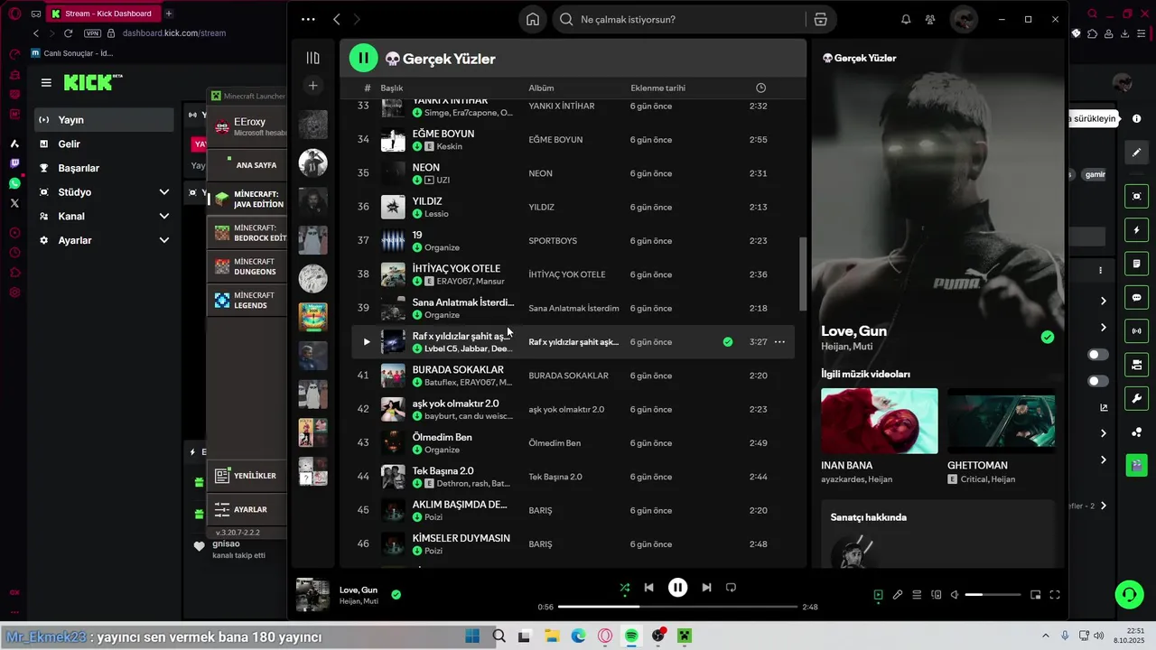Toggle the Now Playing view icon
This screenshot has height=650, width=1156.
[x=878, y=595]
